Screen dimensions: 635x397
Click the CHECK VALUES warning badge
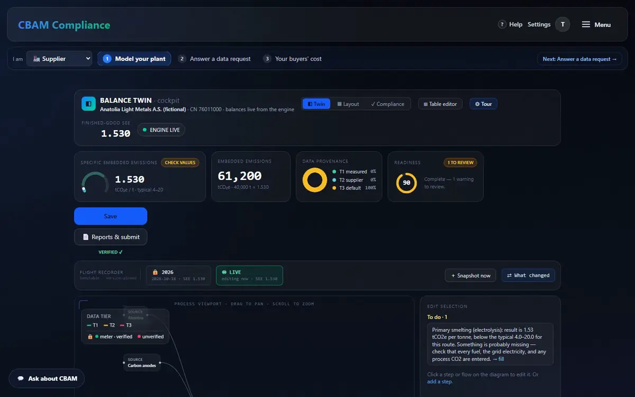(180, 163)
